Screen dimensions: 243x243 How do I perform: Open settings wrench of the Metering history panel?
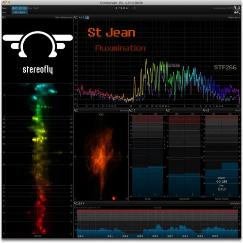(x=75, y=204)
